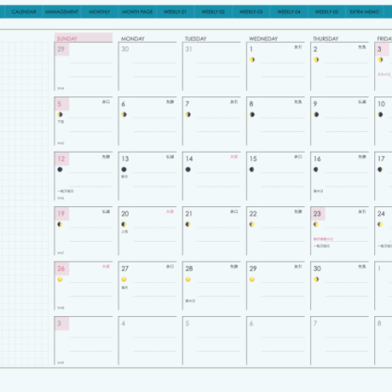Select the date number 14
The width and height of the screenshot is (392, 392).
click(189, 159)
